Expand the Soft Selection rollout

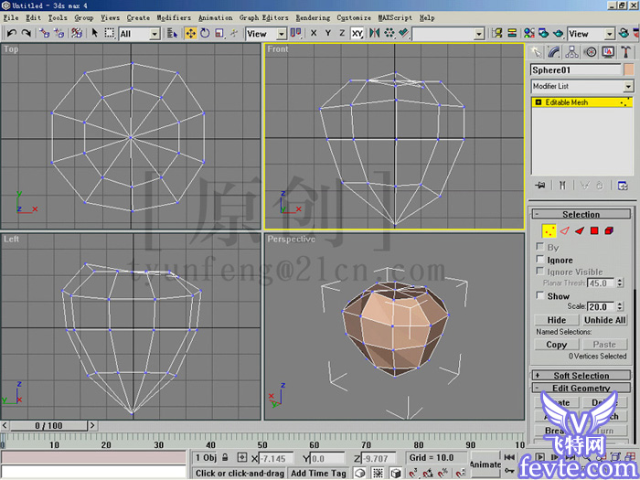(581, 375)
